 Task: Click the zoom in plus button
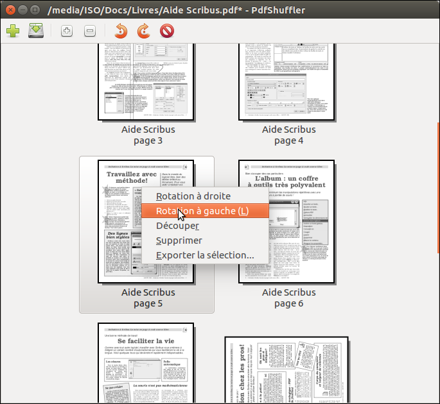[x=67, y=31]
